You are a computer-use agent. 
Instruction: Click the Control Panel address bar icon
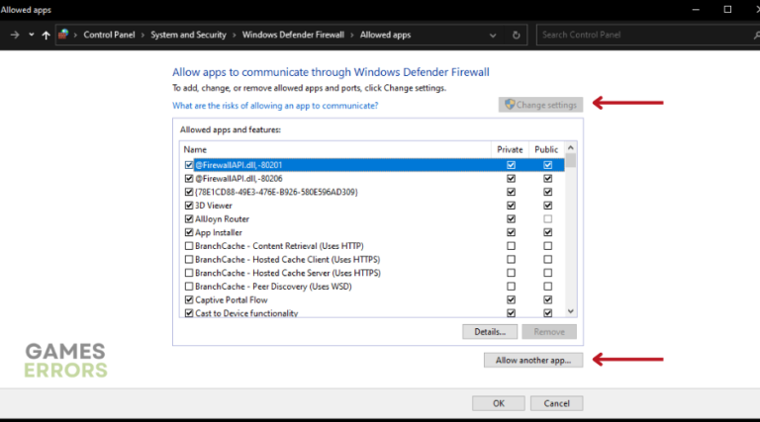tap(65, 35)
